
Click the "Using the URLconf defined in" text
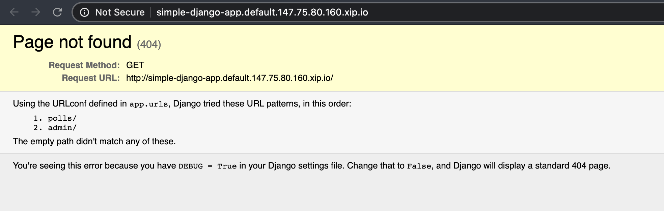tap(70, 103)
